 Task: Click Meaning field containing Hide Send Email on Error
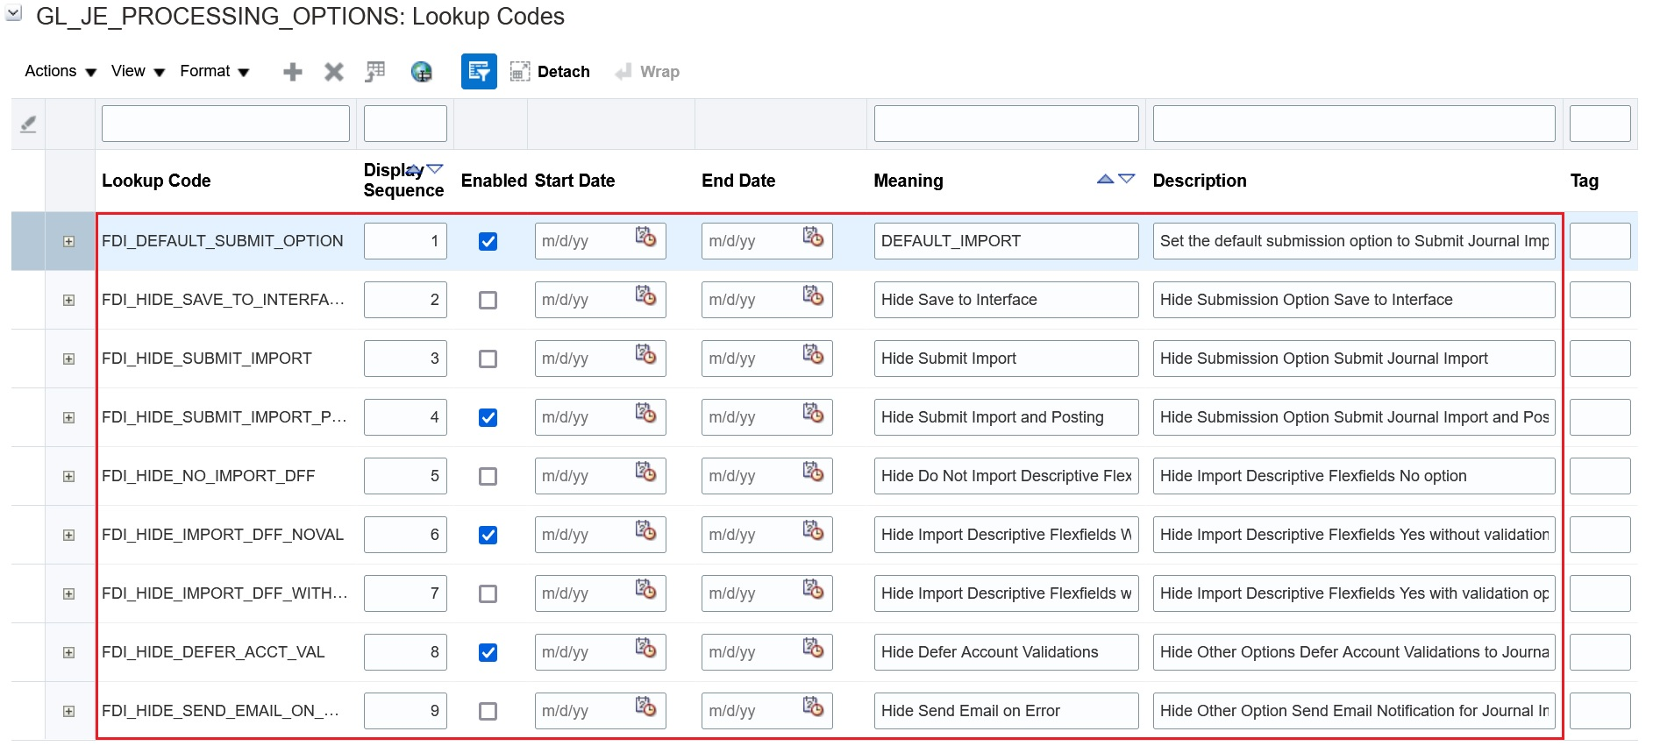(1005, 711)
